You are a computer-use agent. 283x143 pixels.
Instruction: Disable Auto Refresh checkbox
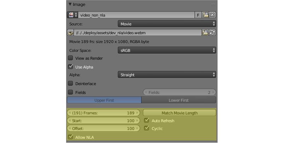tap(146, 120)
